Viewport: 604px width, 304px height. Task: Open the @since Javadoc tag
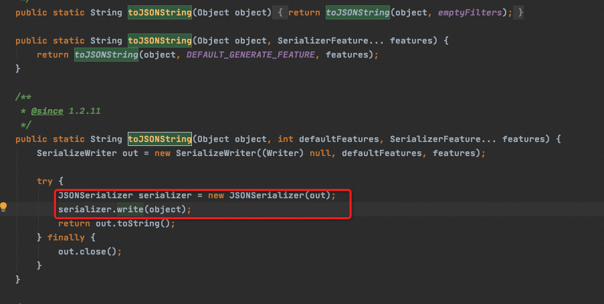pyautogui.click(x=47, y=111)
